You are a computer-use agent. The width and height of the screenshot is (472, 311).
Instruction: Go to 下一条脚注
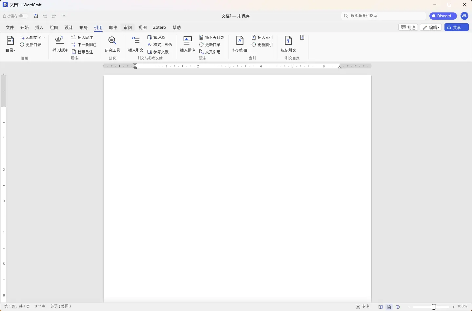[x=84, y=45]
